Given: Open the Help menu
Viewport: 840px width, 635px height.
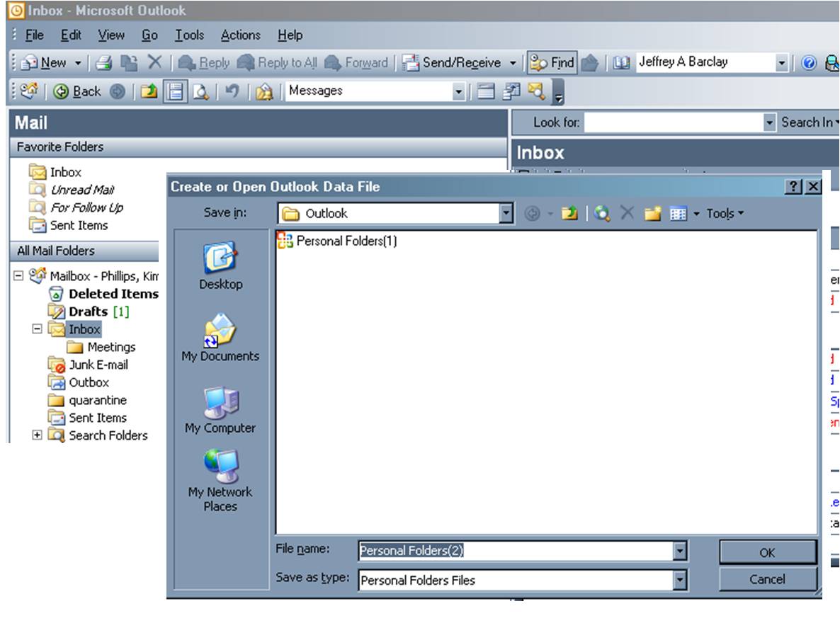Looking at the screenshot, I should click(290, 35).
